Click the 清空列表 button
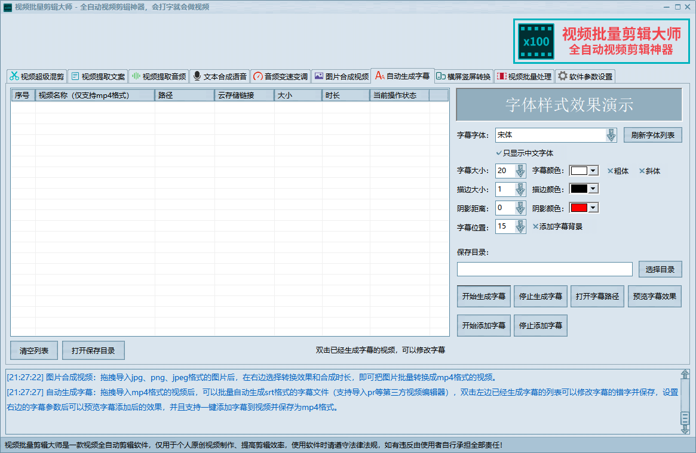The image size is (696, 453). click(x=34, y=351)
